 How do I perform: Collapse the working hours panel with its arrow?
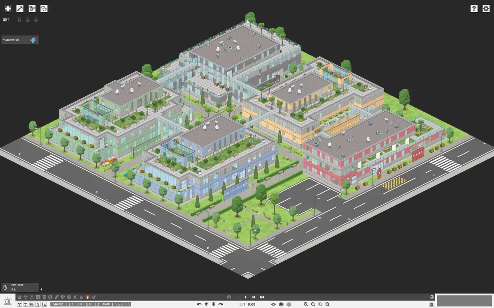tap(41, 289)
